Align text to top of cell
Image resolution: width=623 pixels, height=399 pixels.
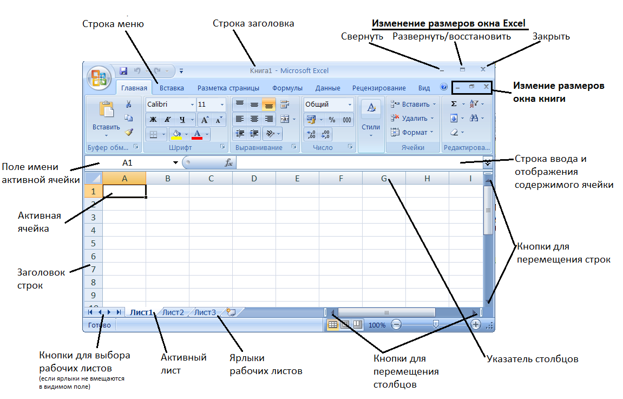pos(240,104)
